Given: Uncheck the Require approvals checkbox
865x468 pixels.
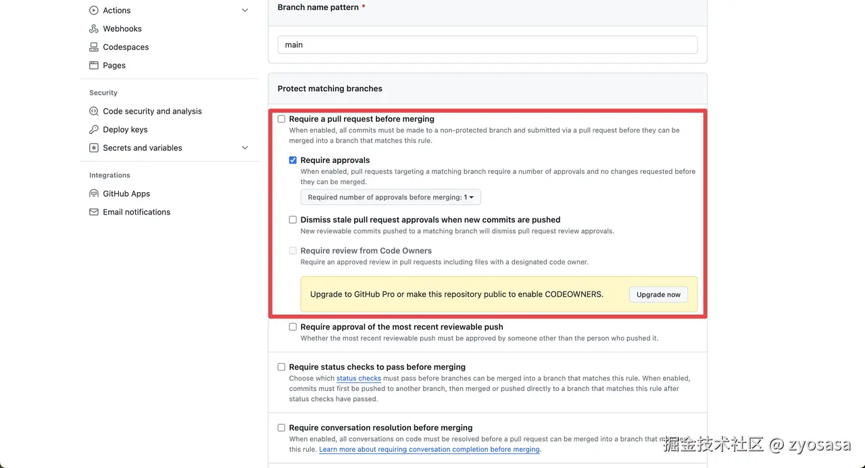Looking at the screenshot, I should coord(293,160).
